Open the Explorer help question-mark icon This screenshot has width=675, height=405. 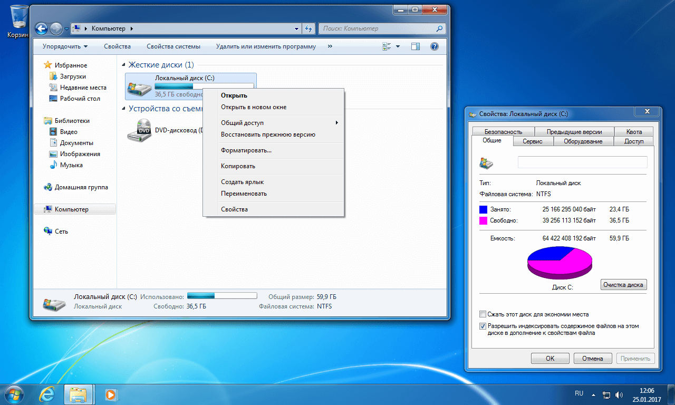(x=435, y=46)
